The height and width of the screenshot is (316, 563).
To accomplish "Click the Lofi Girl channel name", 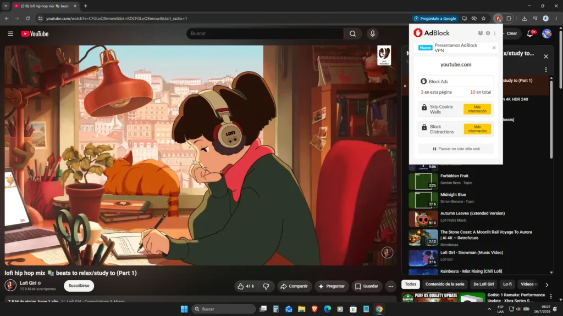I will [x=28, y=283].
